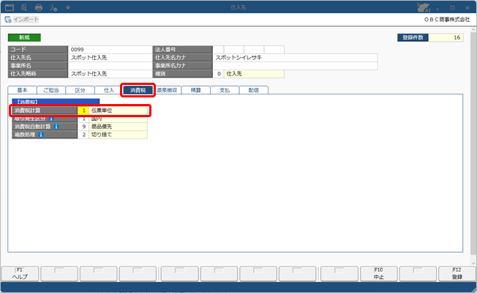Click the 端数処理 code field showing 2
This screenshot has height=293, width=477.
click(x=83, y=134)
